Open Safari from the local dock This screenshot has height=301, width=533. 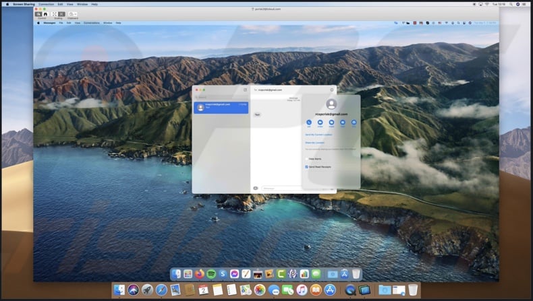[x=161, y=290]
